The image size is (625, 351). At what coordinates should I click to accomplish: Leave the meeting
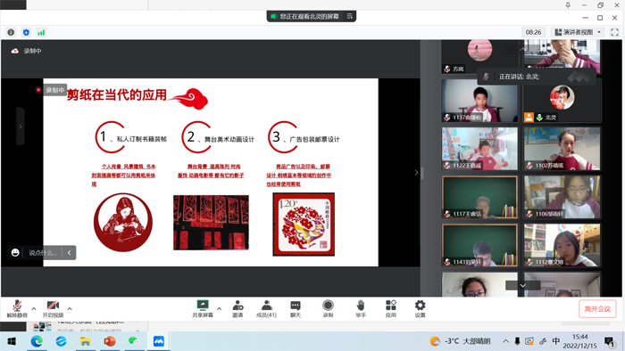(x=597, y=309)
